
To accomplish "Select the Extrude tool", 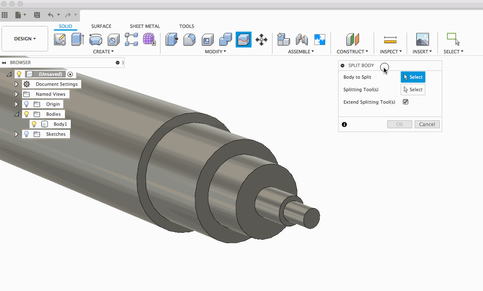I will [x=77, y=40].
